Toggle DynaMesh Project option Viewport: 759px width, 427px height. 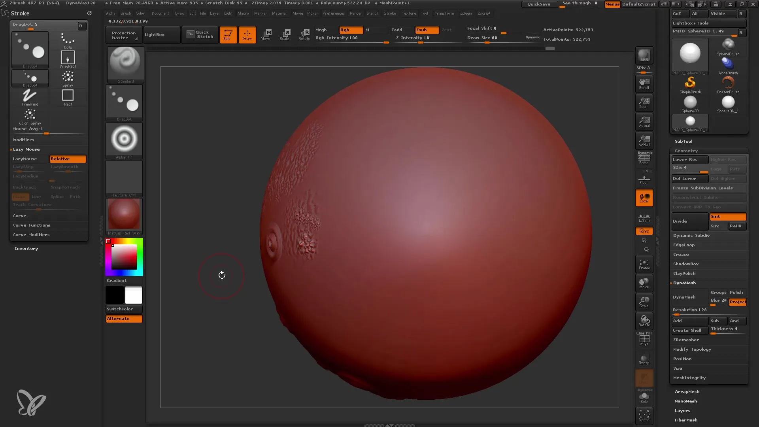(738, 302)
